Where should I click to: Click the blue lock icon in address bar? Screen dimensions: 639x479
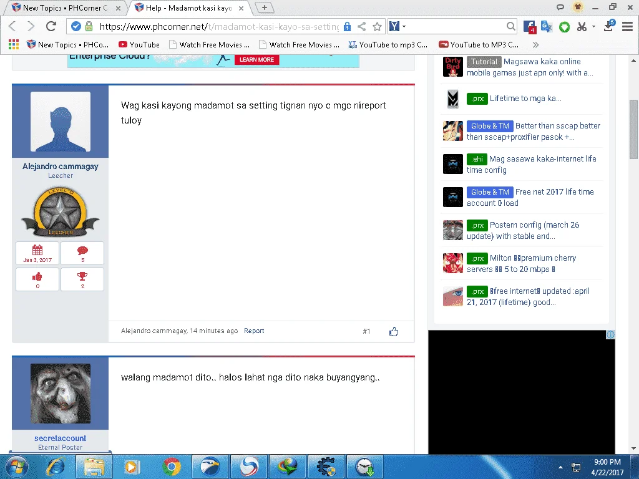point(347,26)
